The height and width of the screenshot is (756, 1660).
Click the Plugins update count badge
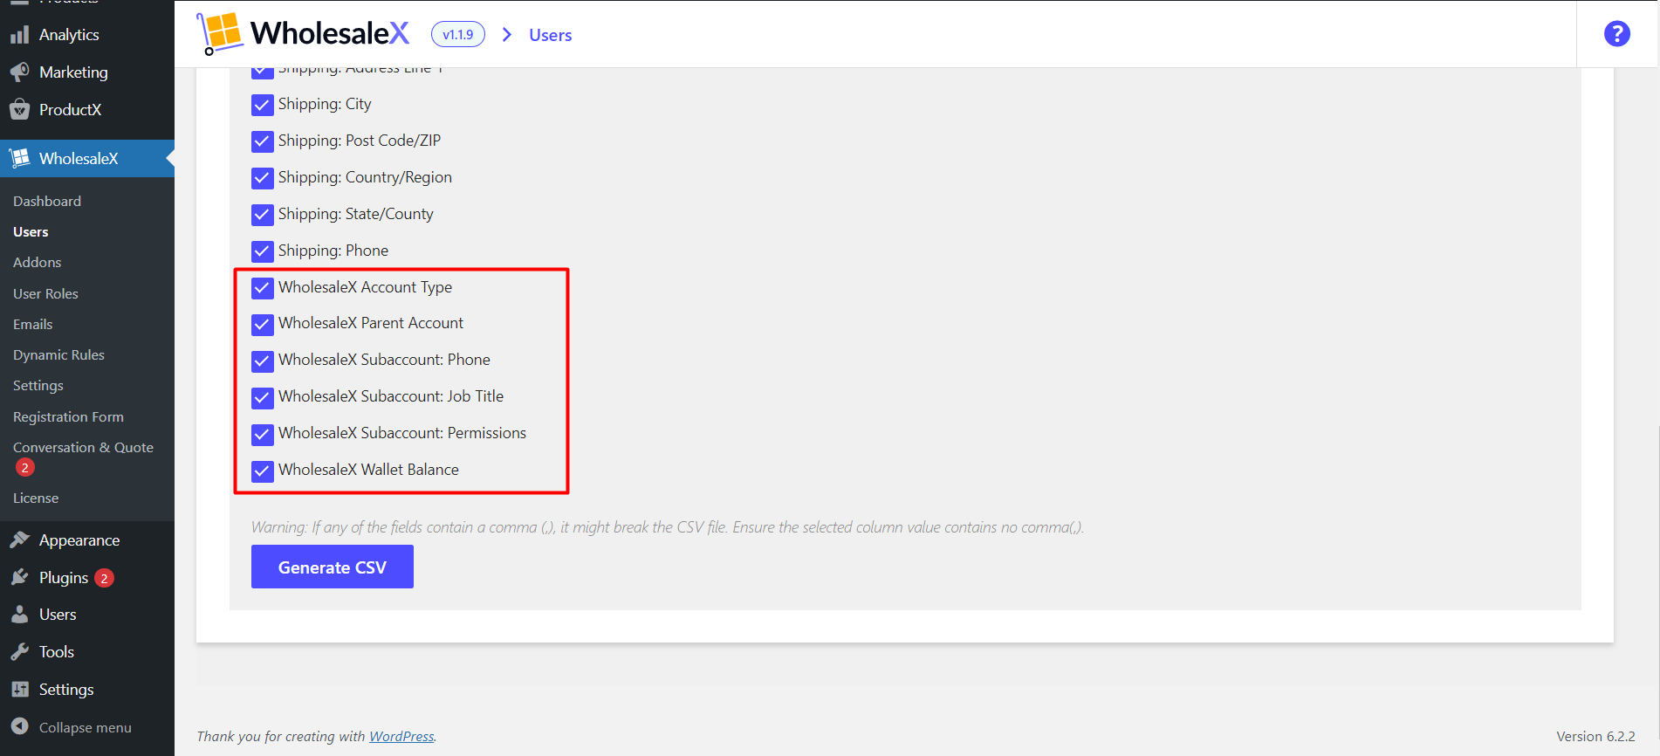[104, 578]
